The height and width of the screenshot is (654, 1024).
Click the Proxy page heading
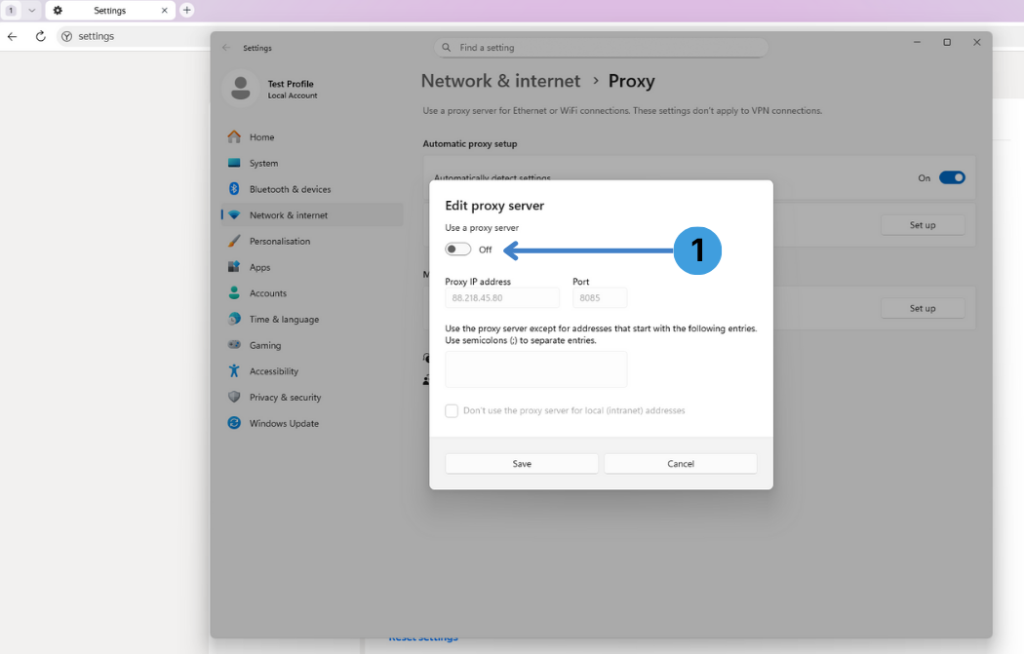(x=632, y=81)
